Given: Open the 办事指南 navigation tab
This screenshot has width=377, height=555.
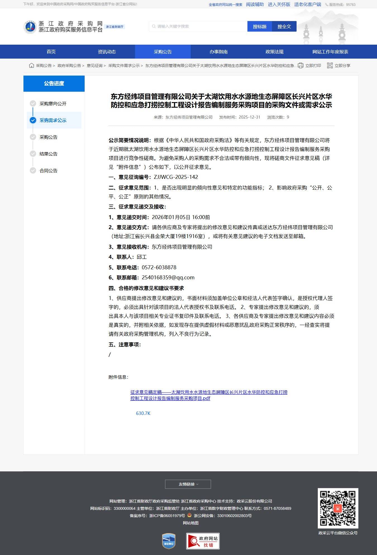Looking at the screenshot, I should click(218, 52).
